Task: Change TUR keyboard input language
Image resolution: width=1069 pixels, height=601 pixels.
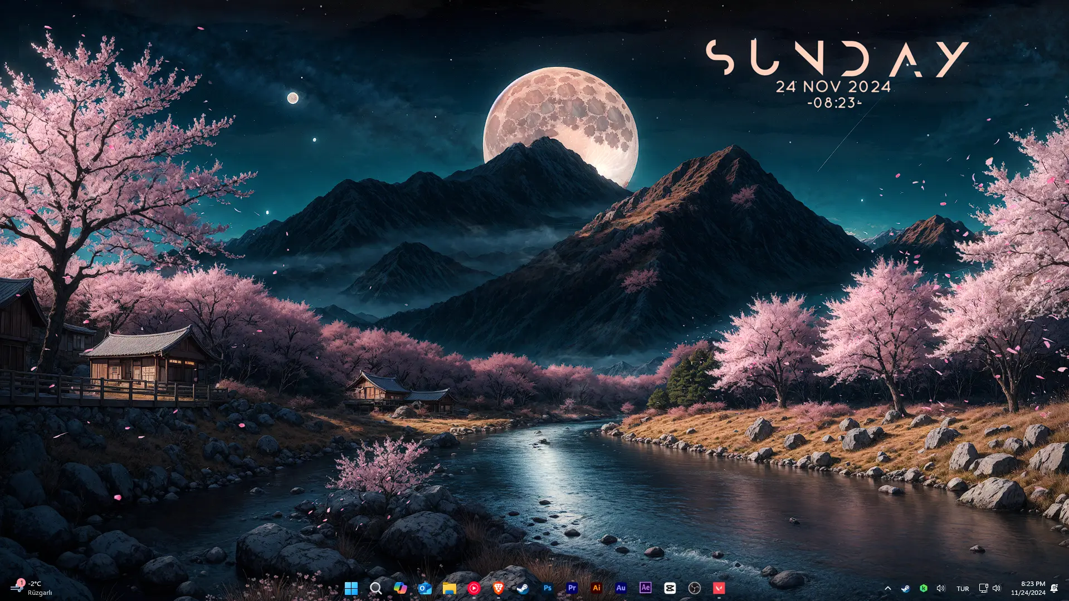Action: (x=963, y=589)
